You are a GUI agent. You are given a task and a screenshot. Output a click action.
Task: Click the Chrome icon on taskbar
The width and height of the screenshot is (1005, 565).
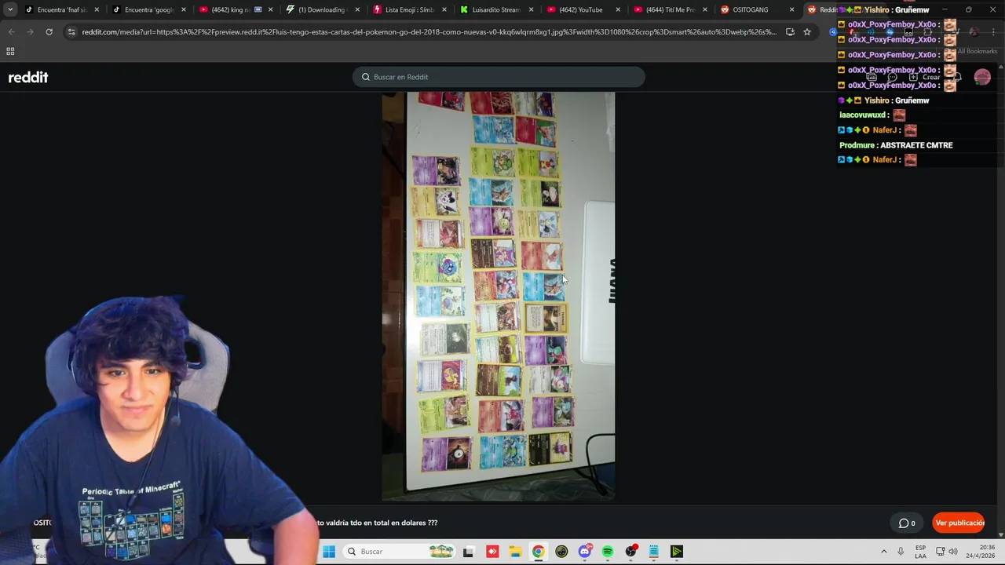click(539, 552)
